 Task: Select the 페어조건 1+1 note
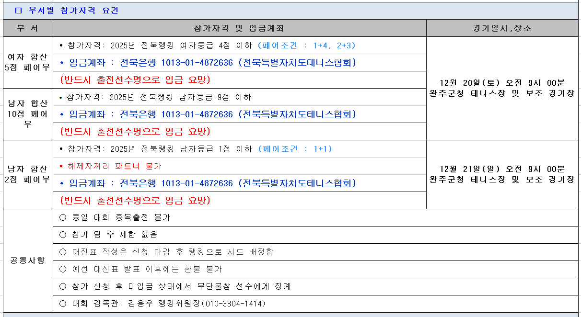pos(295,149)
